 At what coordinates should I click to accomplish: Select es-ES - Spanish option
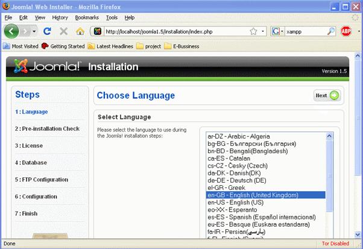(266, 217)
